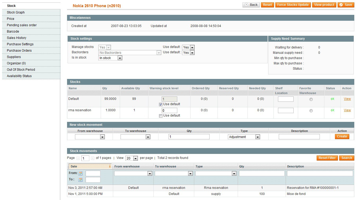358x200 pixels.
Task: Toggle Use default checkbox for Default stock
Action: tap(161, 104)
